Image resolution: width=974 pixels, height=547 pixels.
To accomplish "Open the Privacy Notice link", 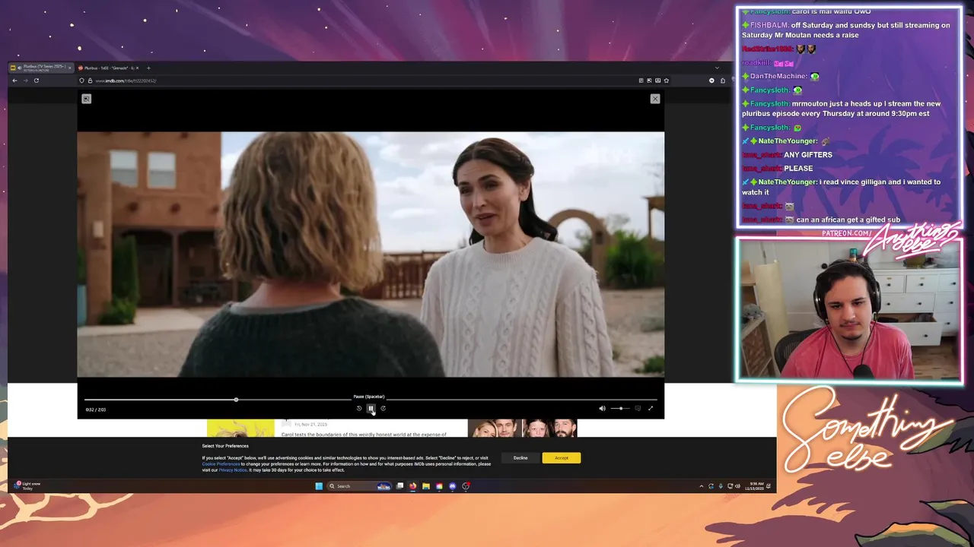I will pyautogui.click(x=233, y=470).
